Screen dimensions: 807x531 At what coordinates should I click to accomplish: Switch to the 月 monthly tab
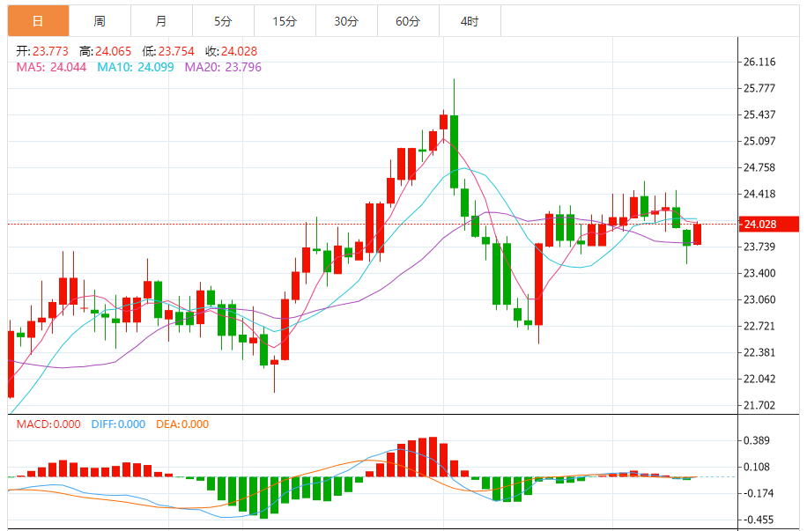tap(161, 21)
